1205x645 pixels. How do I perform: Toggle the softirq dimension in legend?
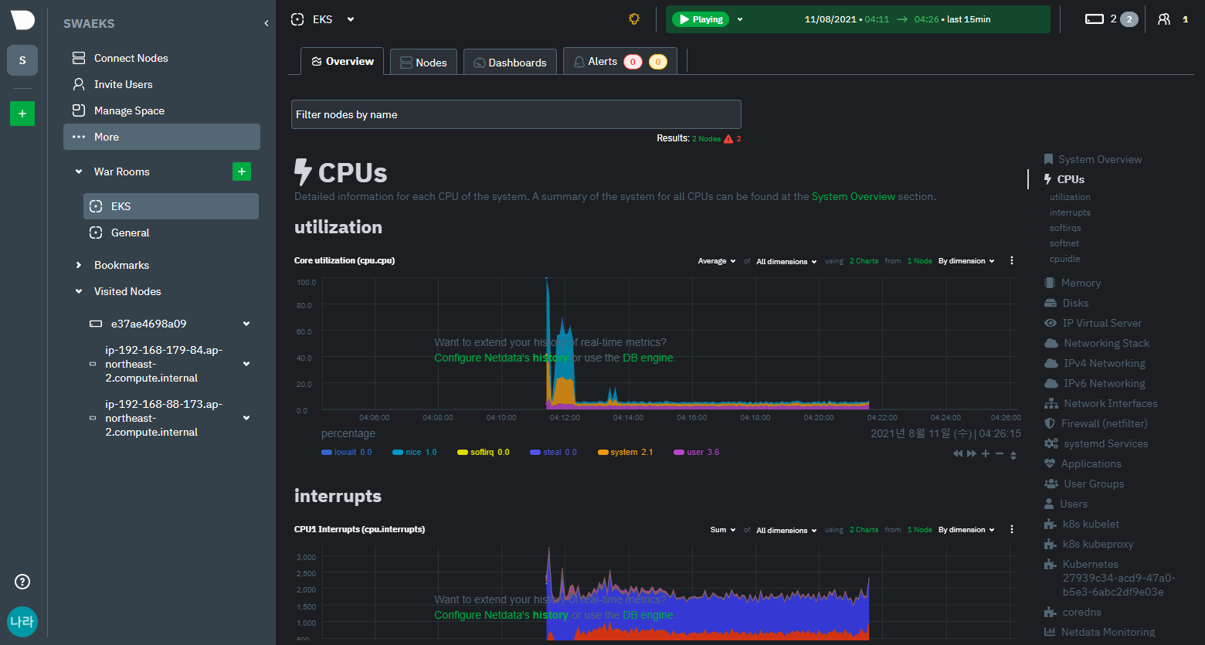[484, 452]
